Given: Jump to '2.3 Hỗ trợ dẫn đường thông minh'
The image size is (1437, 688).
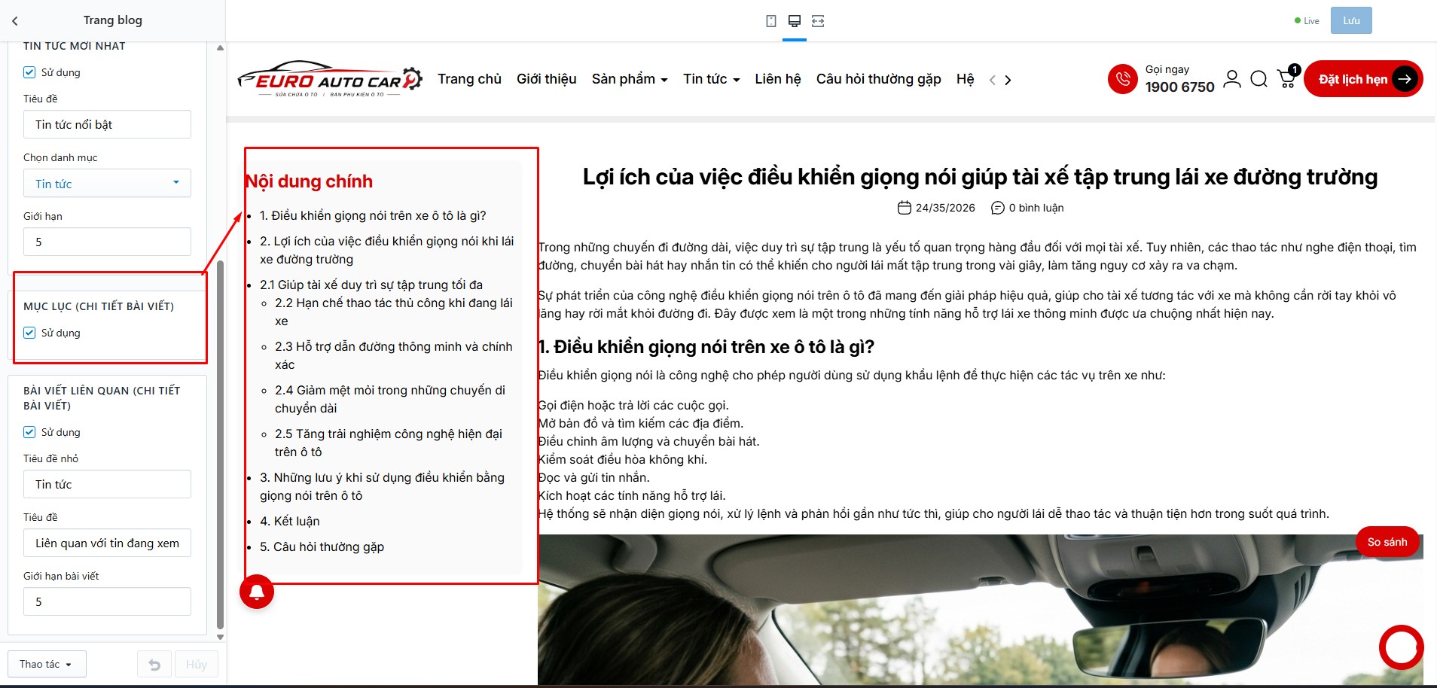Looking at the screenshot, I should pos(394,355).
